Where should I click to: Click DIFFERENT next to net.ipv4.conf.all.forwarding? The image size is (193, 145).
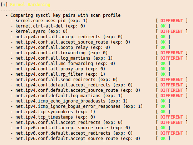point(172,53)
